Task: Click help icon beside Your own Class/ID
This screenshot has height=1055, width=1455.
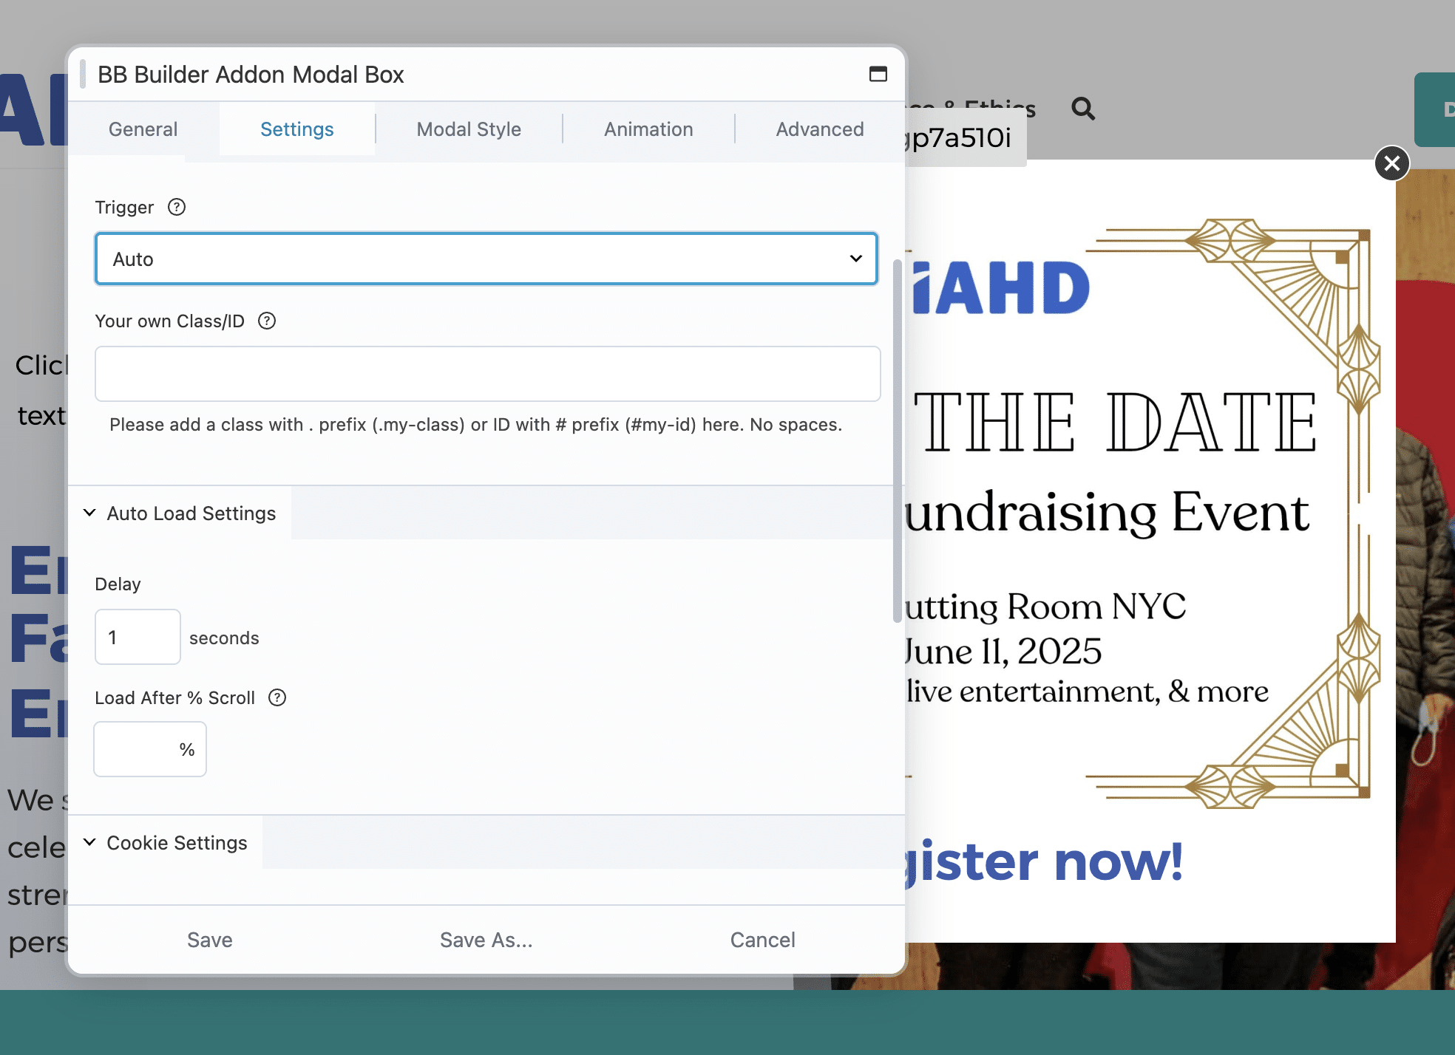Action: coord(267,321)
